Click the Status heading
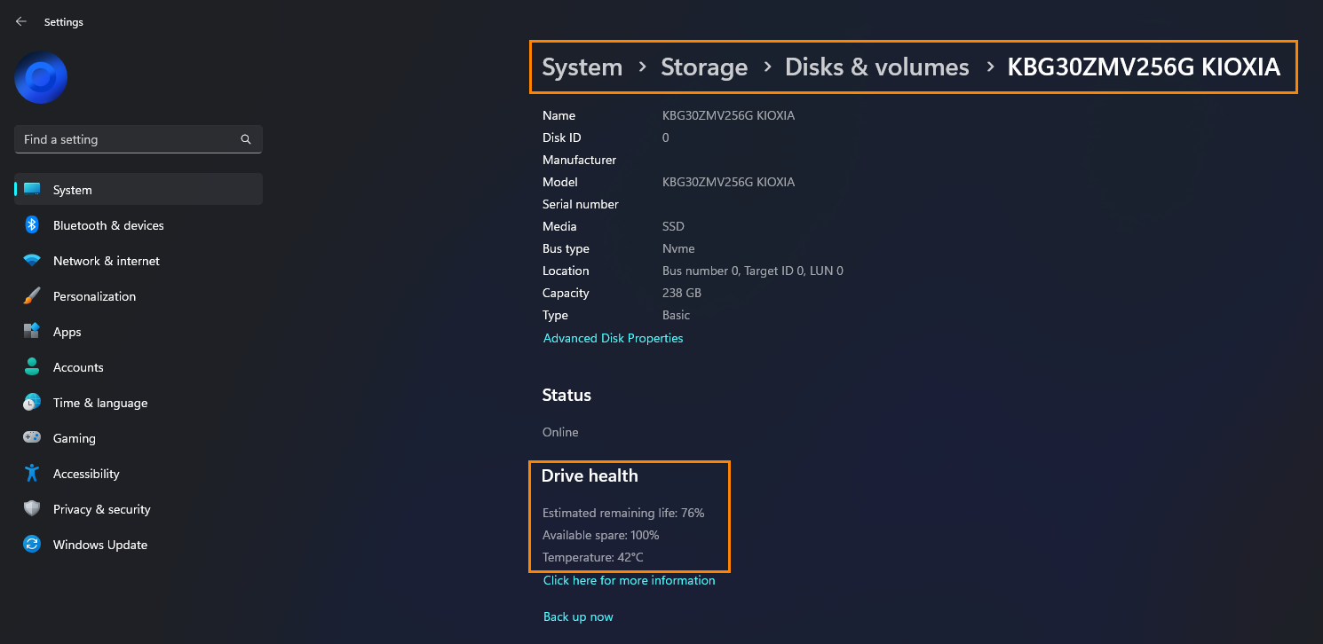Image resolution: width=1323 pixels, height=644 pixels. pyautogui.click(x=566, y=395)
